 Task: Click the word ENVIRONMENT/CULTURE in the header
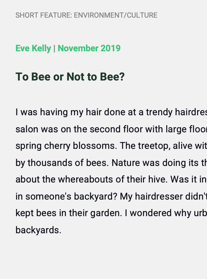tap(116, 15)
